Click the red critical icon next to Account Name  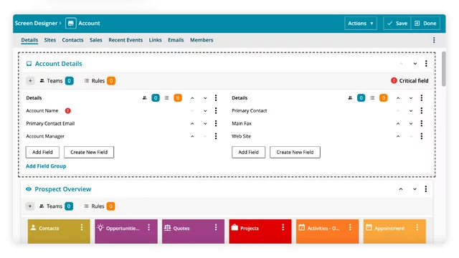tap(68, 111)
